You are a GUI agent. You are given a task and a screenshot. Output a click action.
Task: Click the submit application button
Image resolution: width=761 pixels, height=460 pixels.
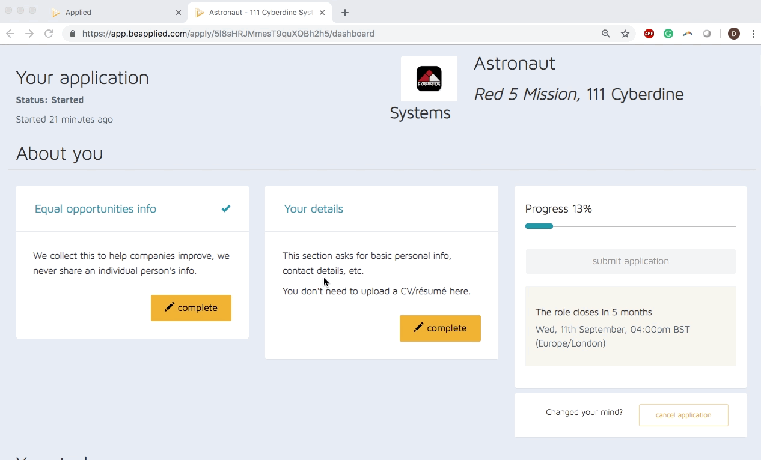[x=631, y=261]
